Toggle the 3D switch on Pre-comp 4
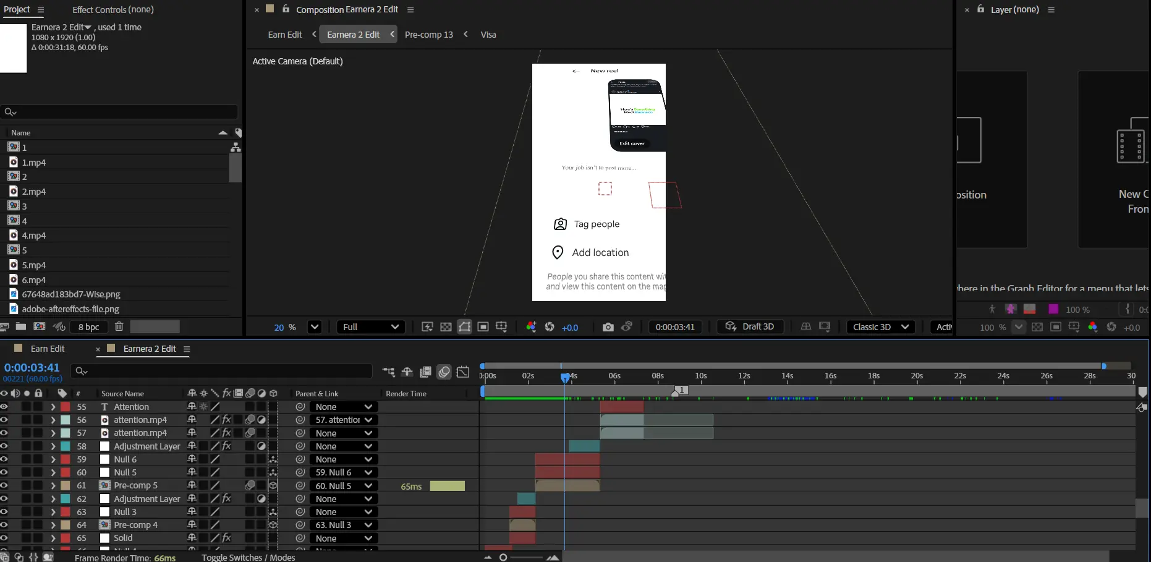 [273, 525]
